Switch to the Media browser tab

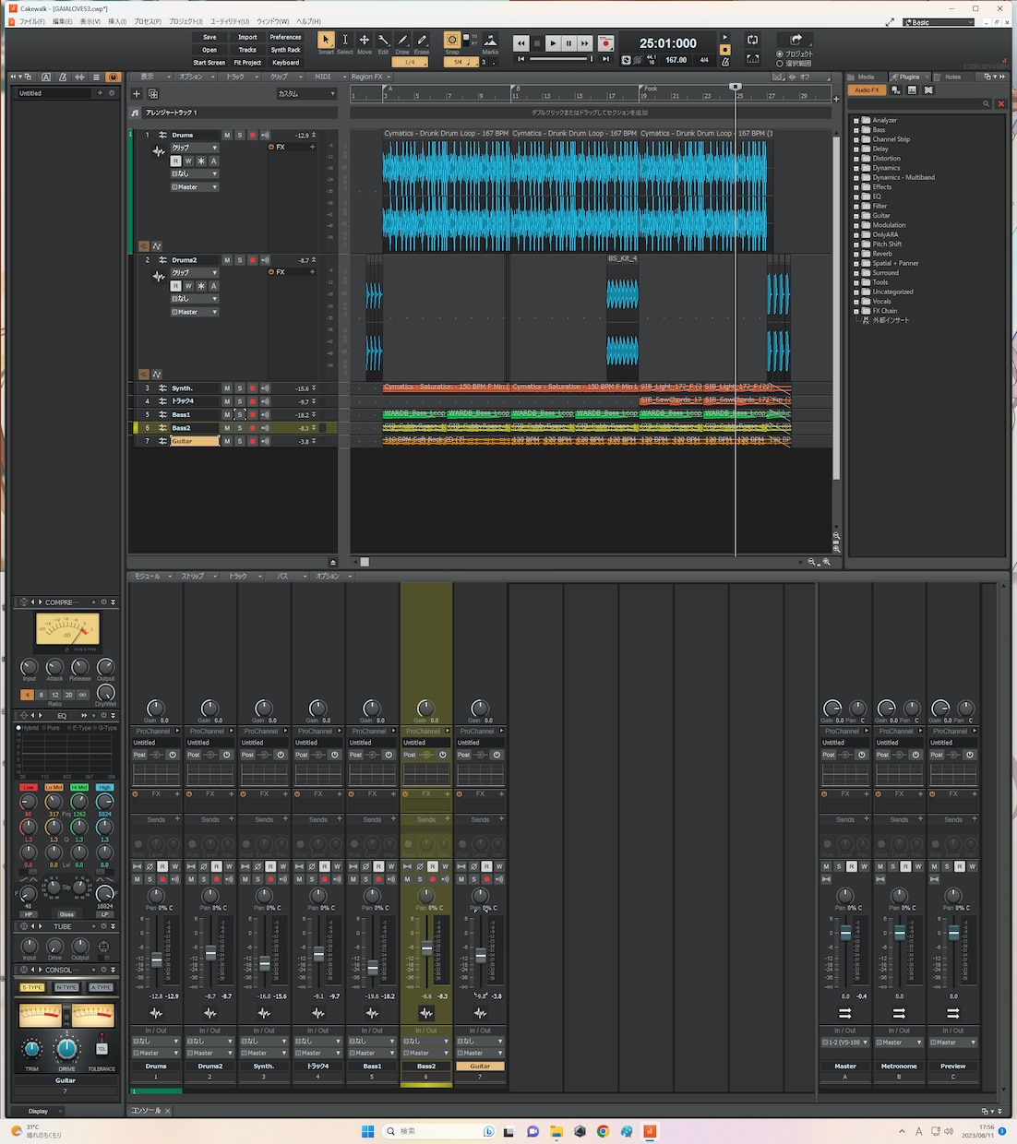[867, 77]
